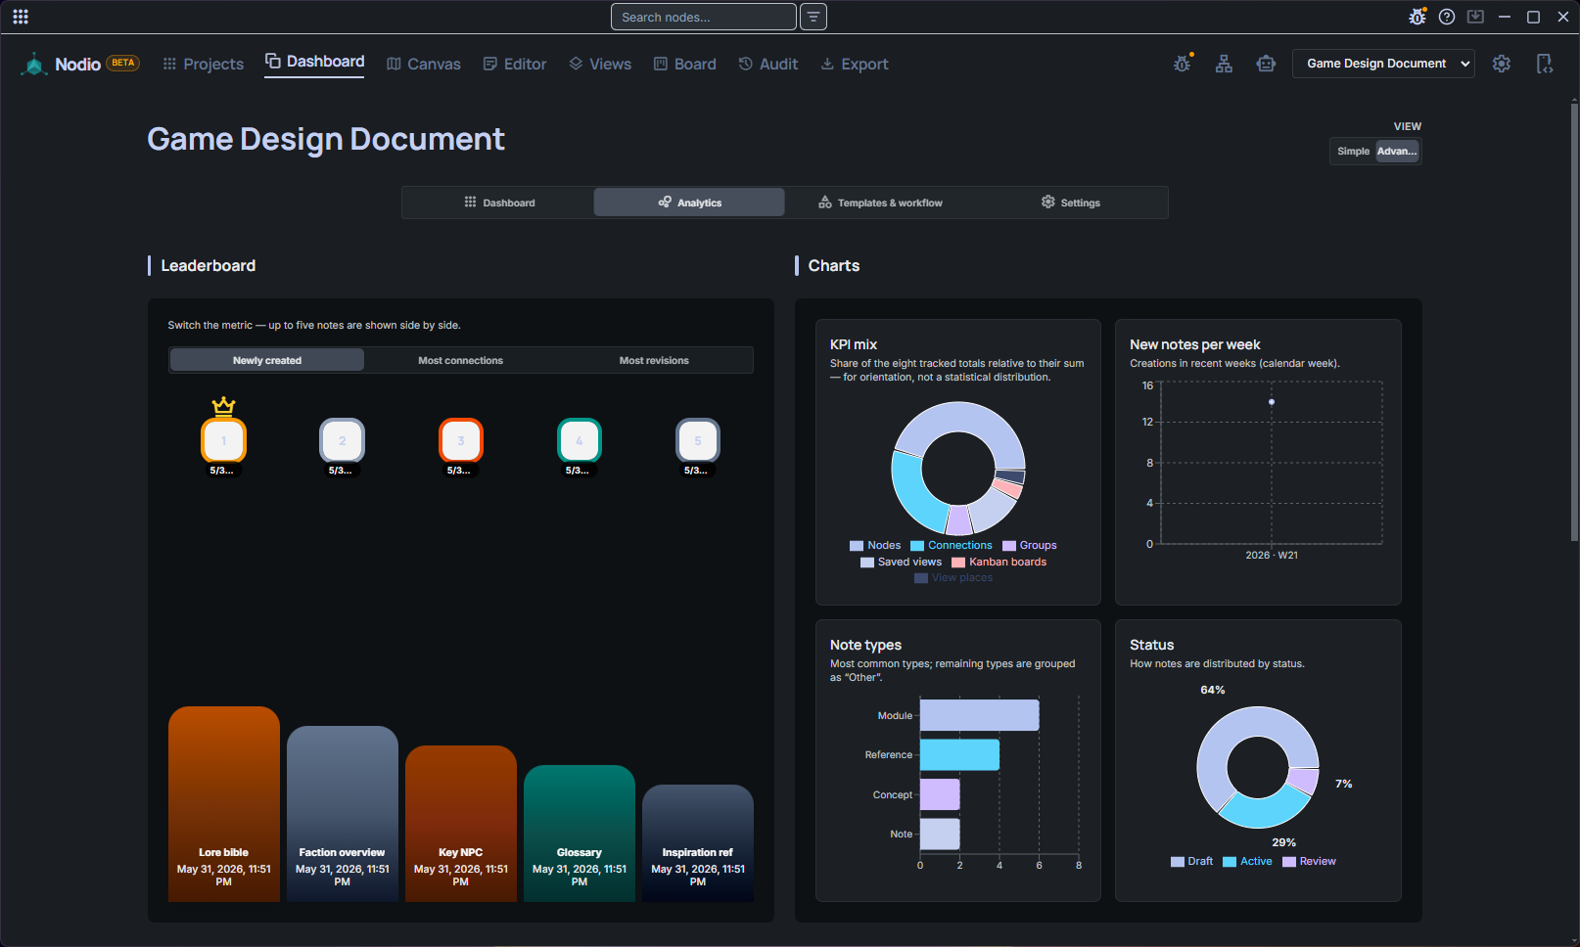Toggle Saved views legend entry

pos(901,563)
